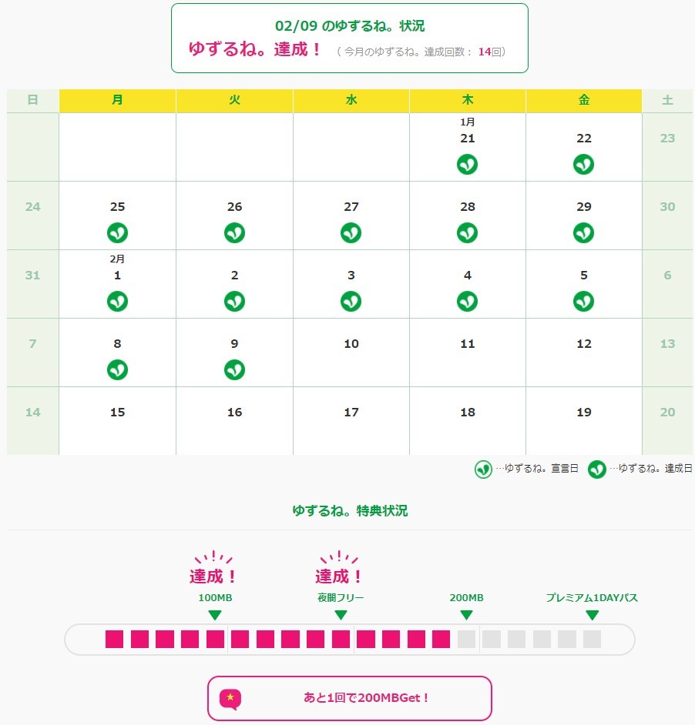
Task: Click the green arrow marker under 100MB
Action: (x=215, y=615)
